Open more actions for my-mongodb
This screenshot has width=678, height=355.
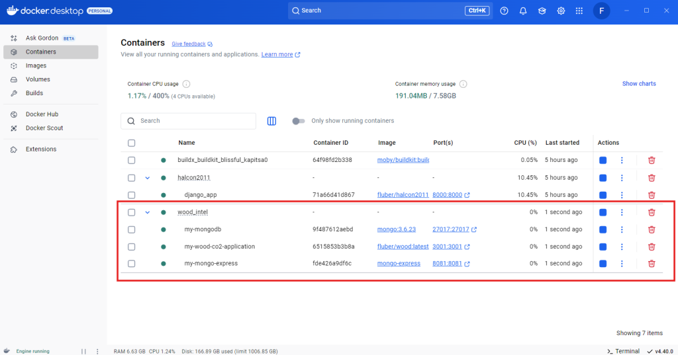coord(622,230)
